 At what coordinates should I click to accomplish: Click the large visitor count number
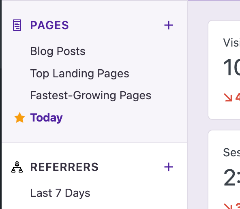(x=231, y=67)
